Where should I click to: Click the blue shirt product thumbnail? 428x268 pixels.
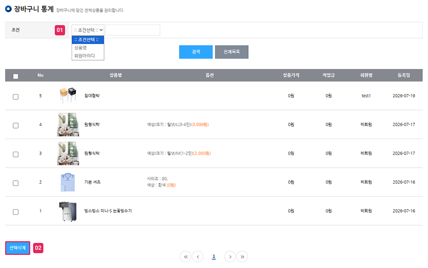[67, 182]
